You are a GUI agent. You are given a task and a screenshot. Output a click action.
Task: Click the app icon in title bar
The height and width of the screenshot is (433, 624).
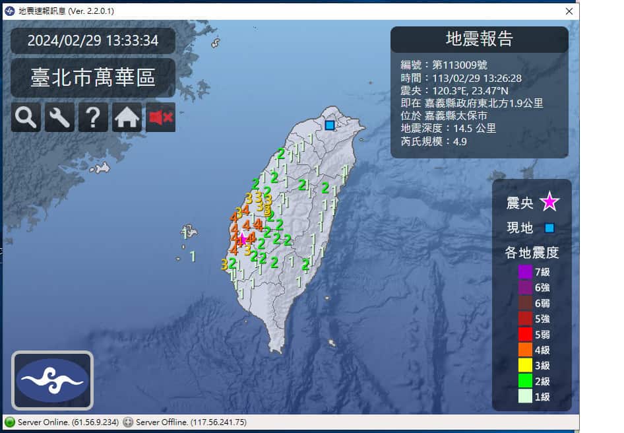coord(9,11)
